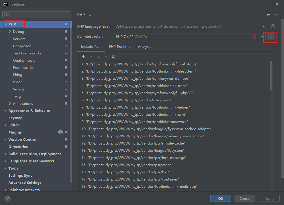The width and height of the screenshot is (284, 205).
Task: Expand the Appearance & Behavior section
Action: 5,111
